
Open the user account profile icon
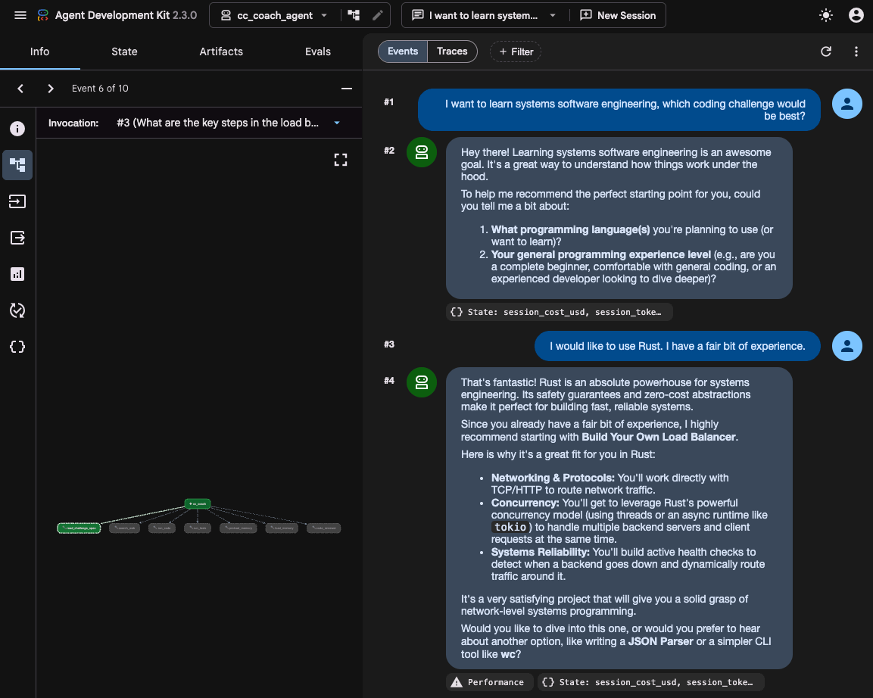click(856, 15)
